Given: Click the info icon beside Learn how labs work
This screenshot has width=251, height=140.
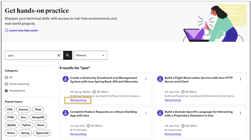Looking at the screenshot, I should coord(6,30).
